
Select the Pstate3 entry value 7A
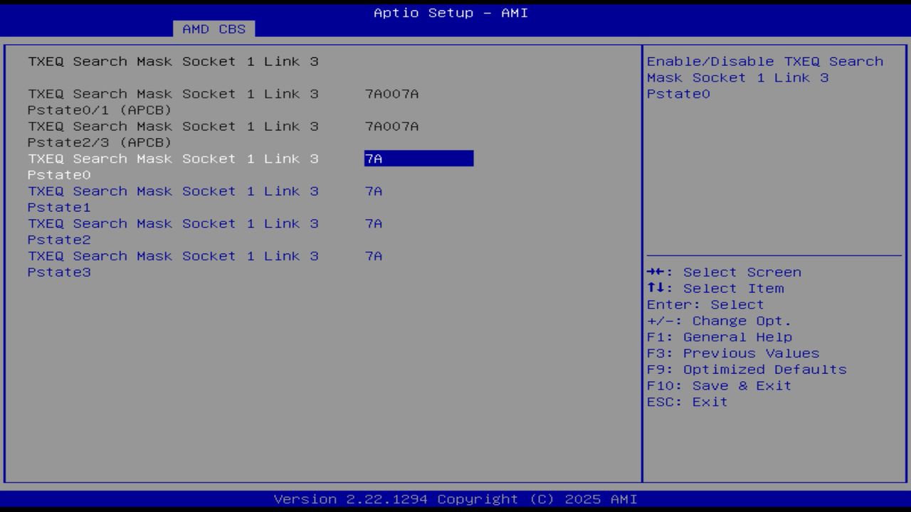(x=373, y=255)
